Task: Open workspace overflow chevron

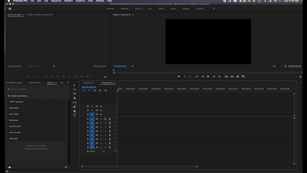Action: click(x=214, y=9)
